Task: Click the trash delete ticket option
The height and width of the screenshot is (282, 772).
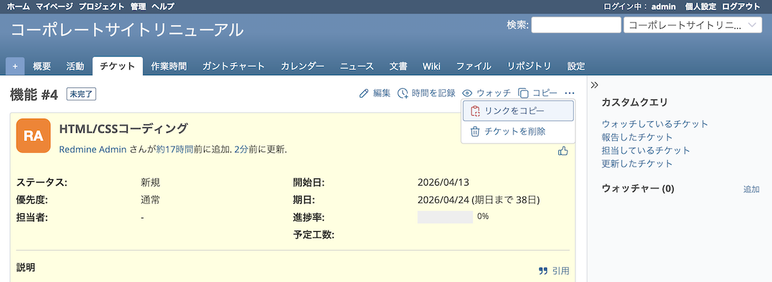Action: 475,131
